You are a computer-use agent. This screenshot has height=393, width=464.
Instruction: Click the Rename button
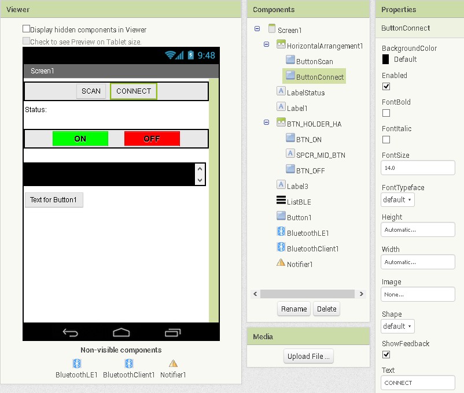point(294,309)
